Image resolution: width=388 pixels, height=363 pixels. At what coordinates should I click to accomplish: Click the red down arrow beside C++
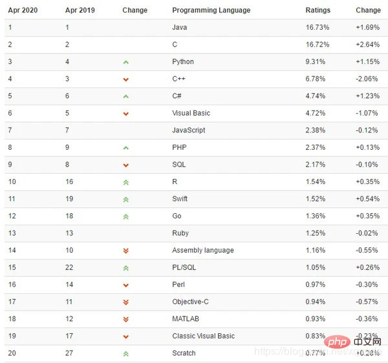tap(126, 79)
